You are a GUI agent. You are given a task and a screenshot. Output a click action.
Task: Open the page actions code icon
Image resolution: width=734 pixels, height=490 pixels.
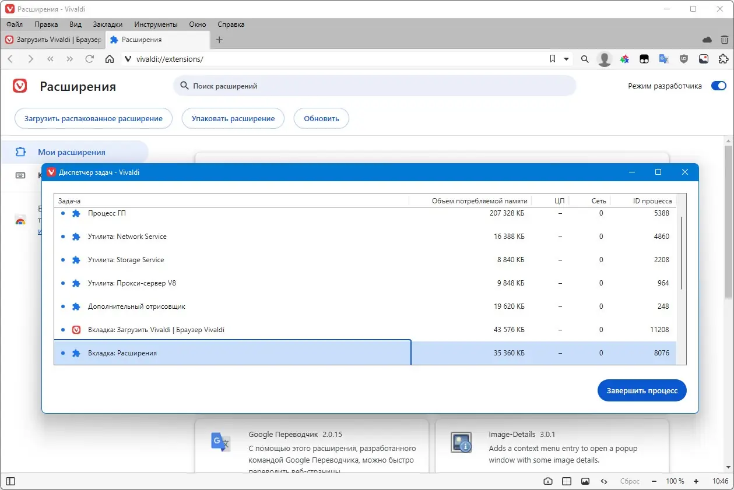[604, 481]
